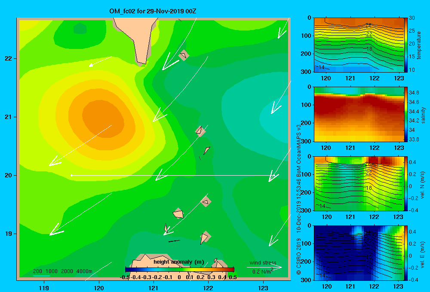The image size is (430, 292).
Task: Click the 'height anomaly (m)' label
Action: tap(179, 262)
